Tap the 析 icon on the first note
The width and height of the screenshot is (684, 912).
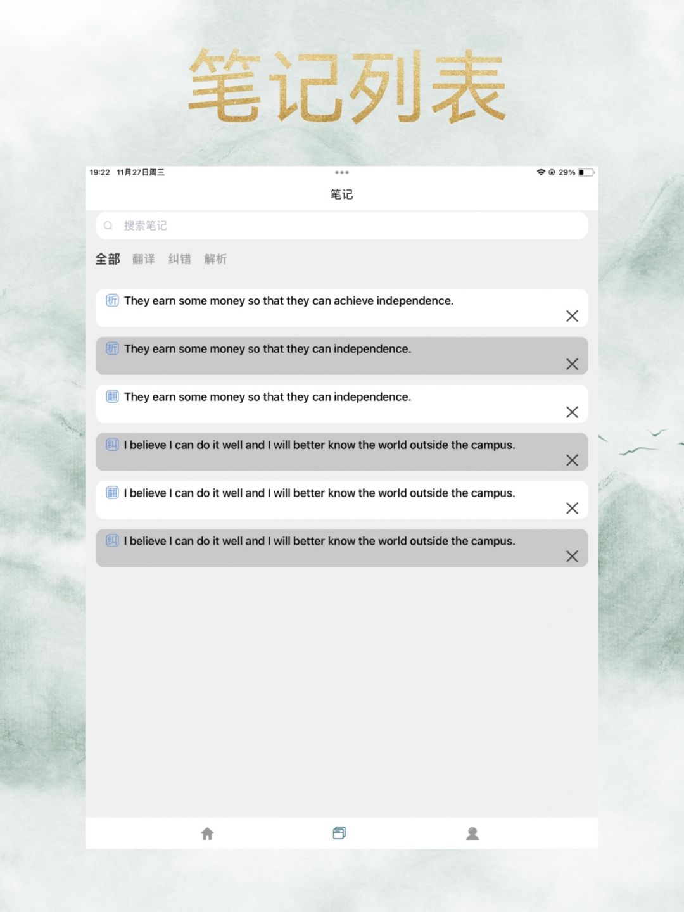[112, 300]
